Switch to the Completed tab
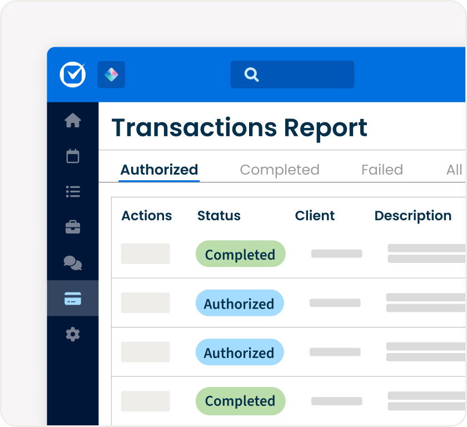Viewport: 467px width, 427px height. pos(280,170)
